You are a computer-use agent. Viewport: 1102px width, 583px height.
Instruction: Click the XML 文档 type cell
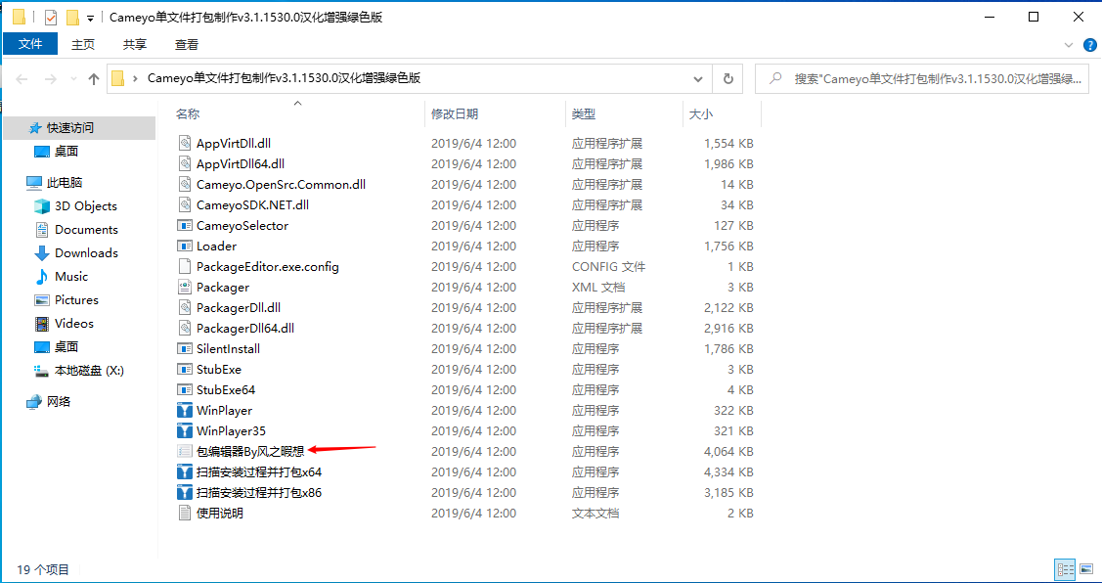tap(598, 287)
